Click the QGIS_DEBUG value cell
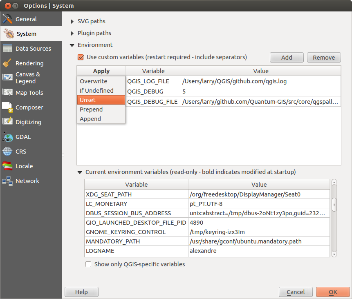Screen dimensions: 352x299 click(x=260, y=91)
